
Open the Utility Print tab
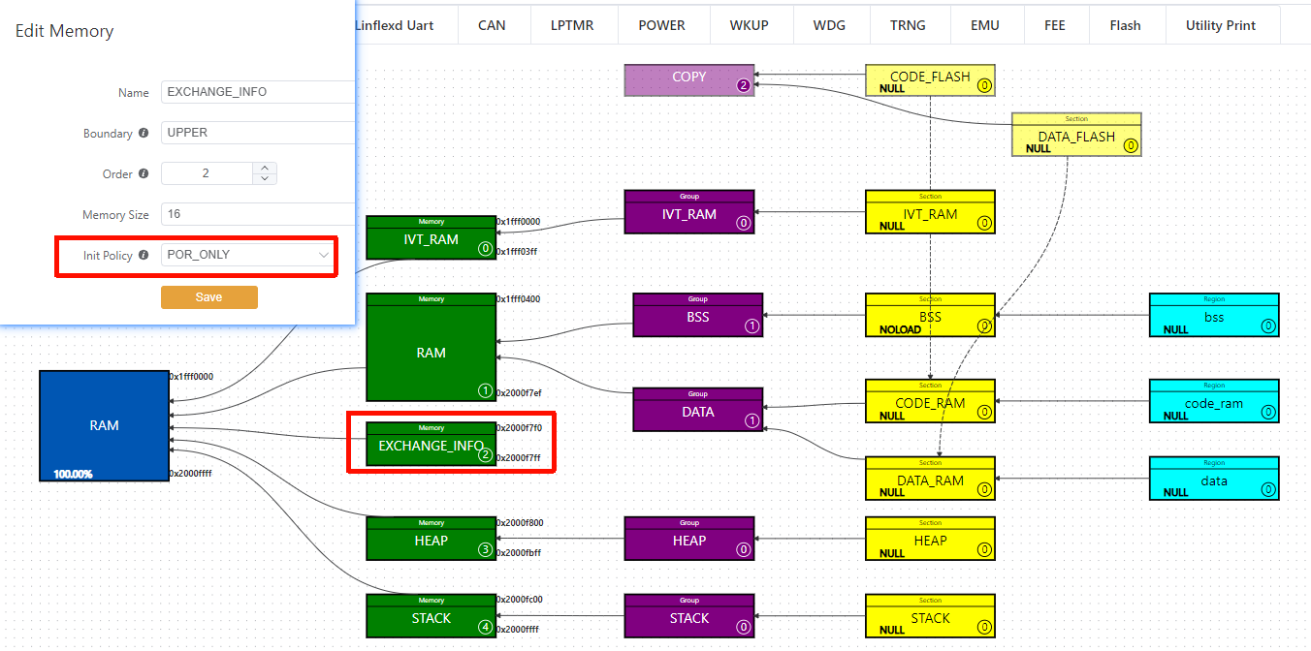[x=1222, y=25]
